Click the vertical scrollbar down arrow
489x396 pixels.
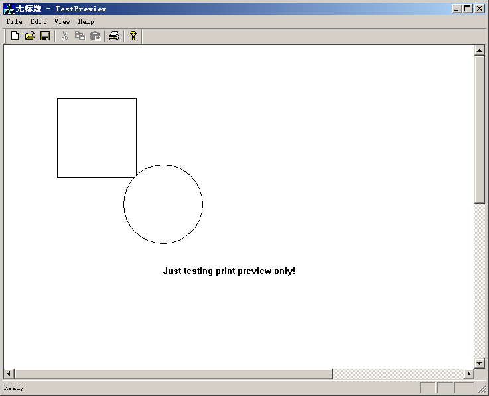click(x=479, y=363)
